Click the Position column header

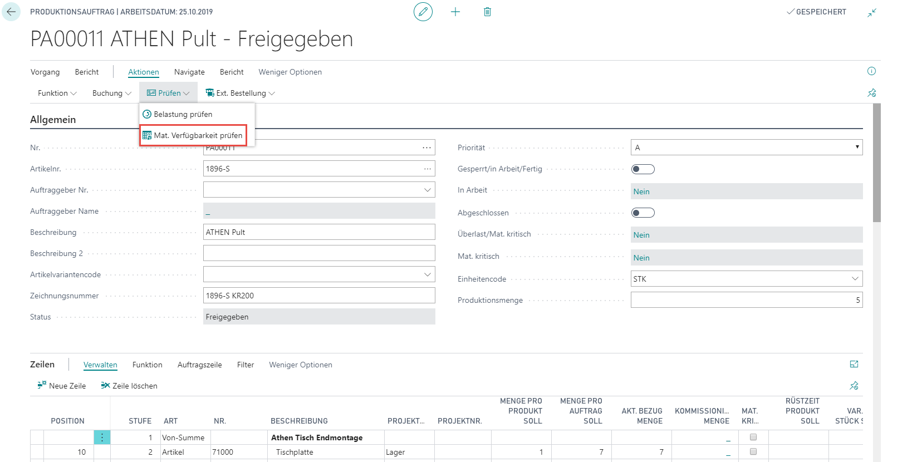(67, 421)
